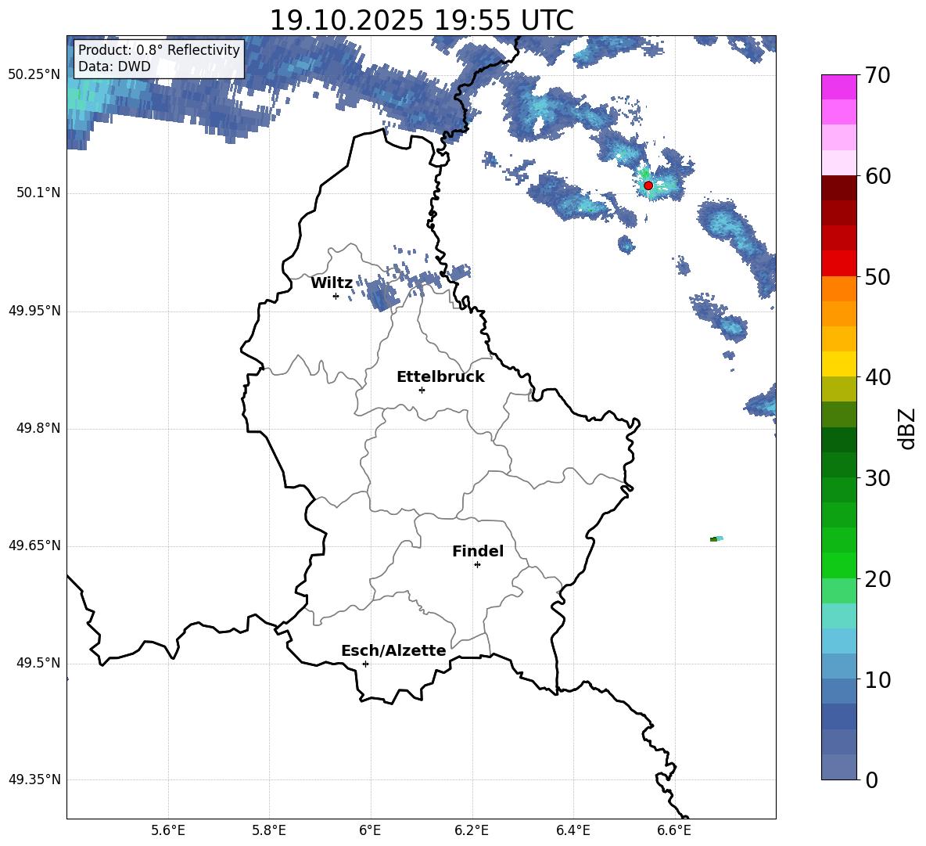Click the colorbar tick value '40'
This screenshot has height=846, width=926.
click(877, 377)
